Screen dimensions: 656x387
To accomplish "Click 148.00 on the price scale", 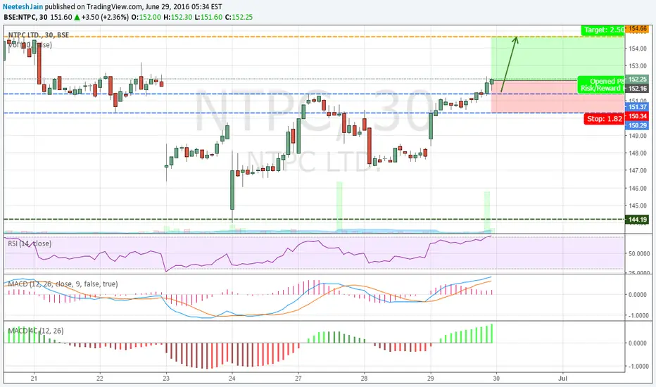I will 638,153.
